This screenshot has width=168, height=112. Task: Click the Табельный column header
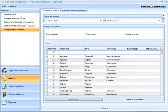(x=153, y=49)
